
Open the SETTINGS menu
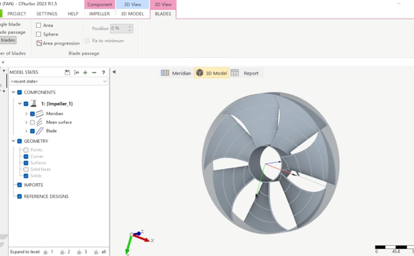tap(47, 14)
